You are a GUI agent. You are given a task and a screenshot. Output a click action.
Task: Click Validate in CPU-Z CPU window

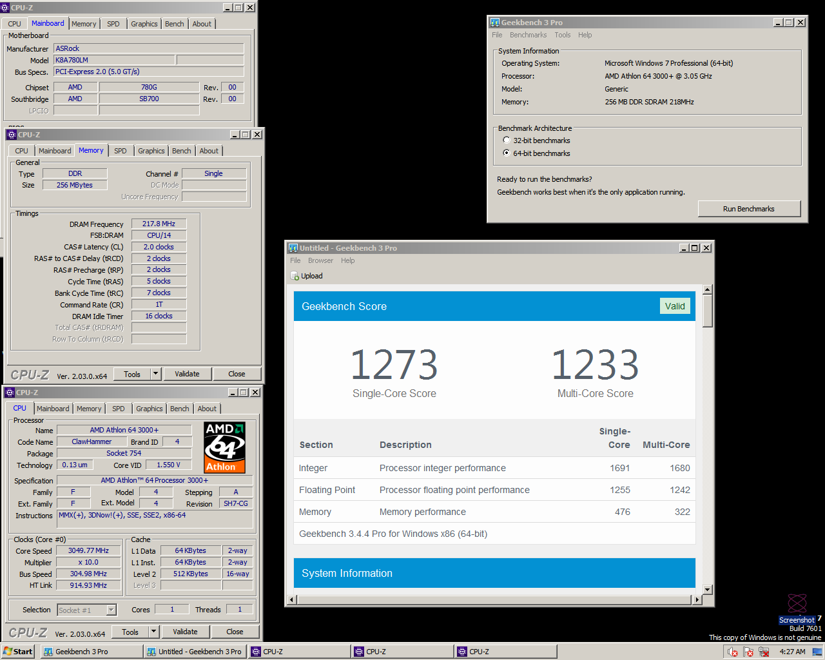pos(185,632)
